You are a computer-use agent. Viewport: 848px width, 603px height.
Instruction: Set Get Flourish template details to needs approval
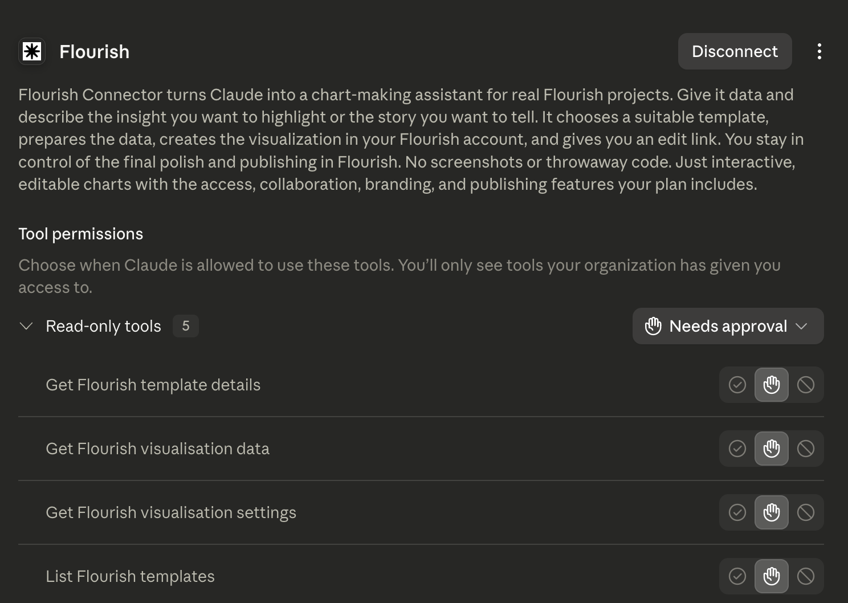click(771, 385)
